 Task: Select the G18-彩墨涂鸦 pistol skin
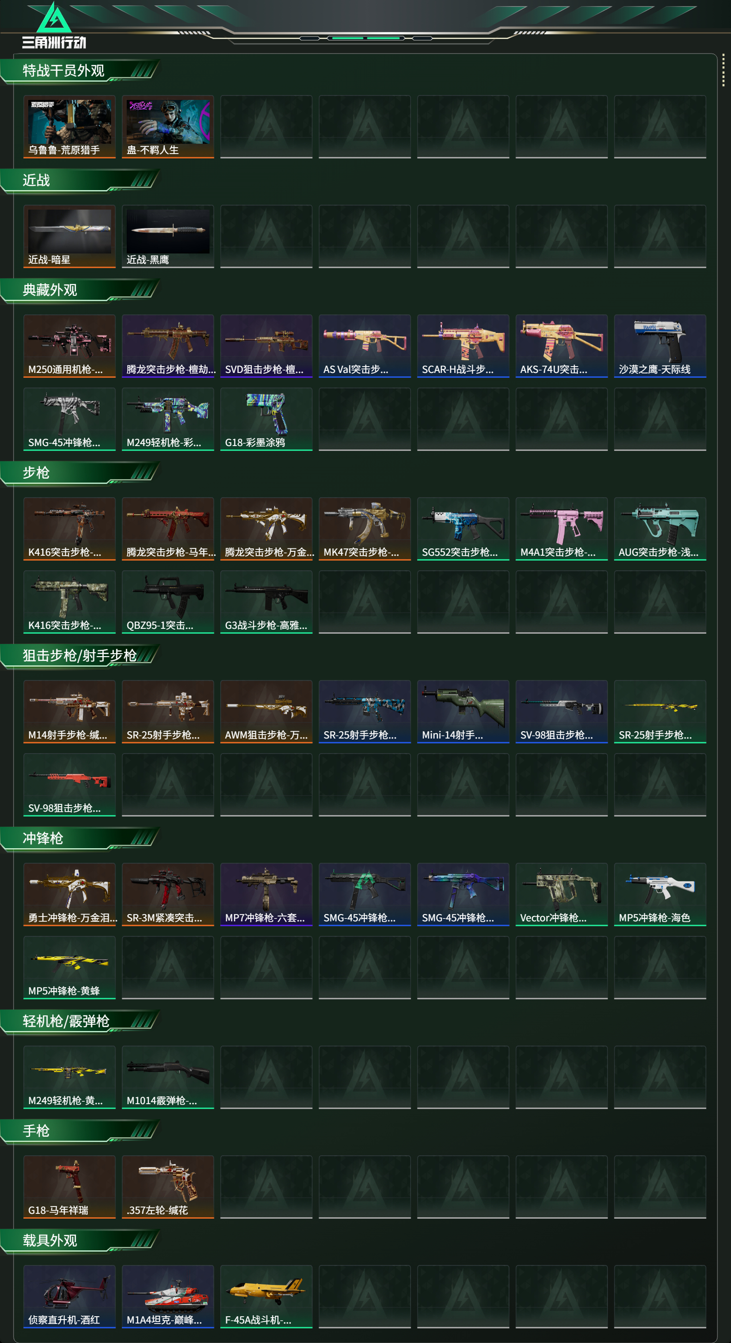coord(266,419)
